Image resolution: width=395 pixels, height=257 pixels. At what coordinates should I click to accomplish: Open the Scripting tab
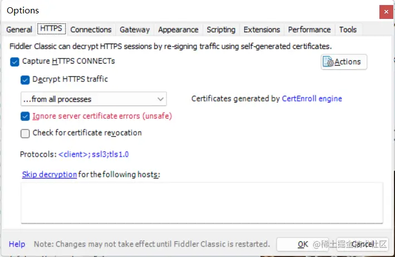(x=221, y=30)
